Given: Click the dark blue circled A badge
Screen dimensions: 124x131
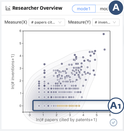Looking at the screenshot, I should (116, 8).
